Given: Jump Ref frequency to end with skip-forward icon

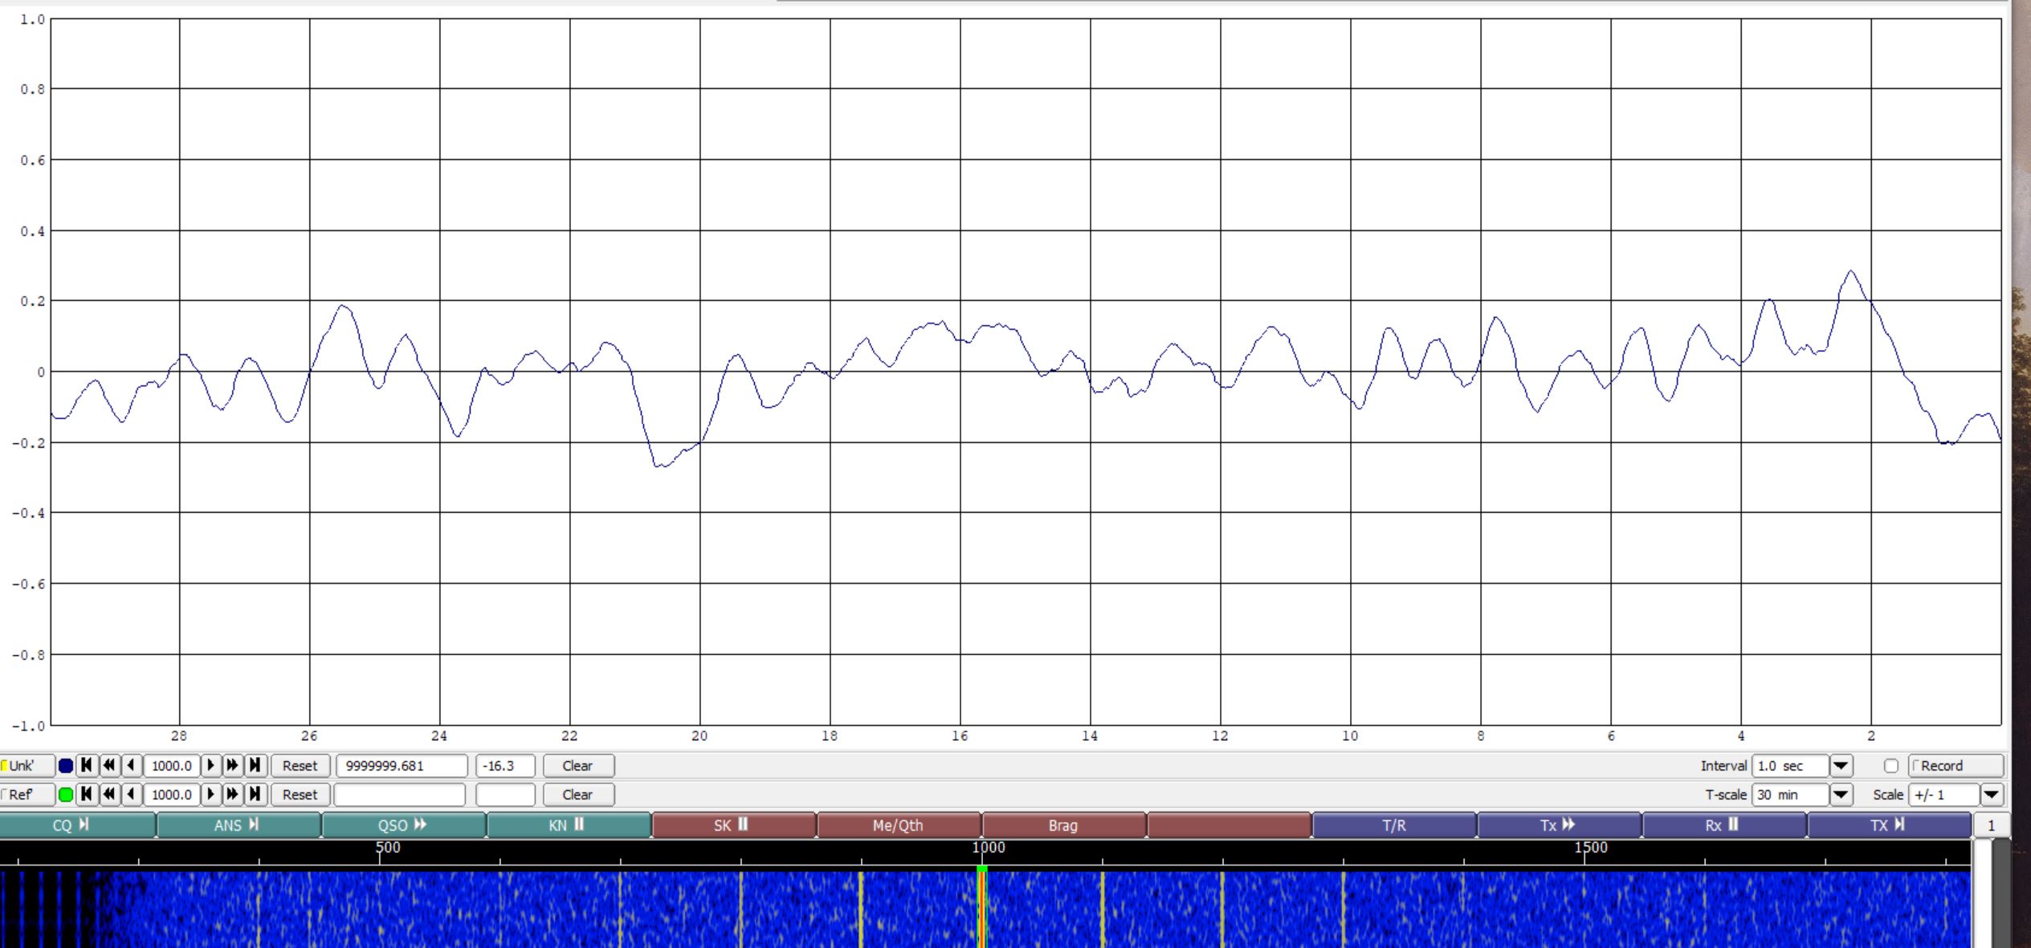Looking at the screenshot, I should pyautogui.click(x=255, y=795).
